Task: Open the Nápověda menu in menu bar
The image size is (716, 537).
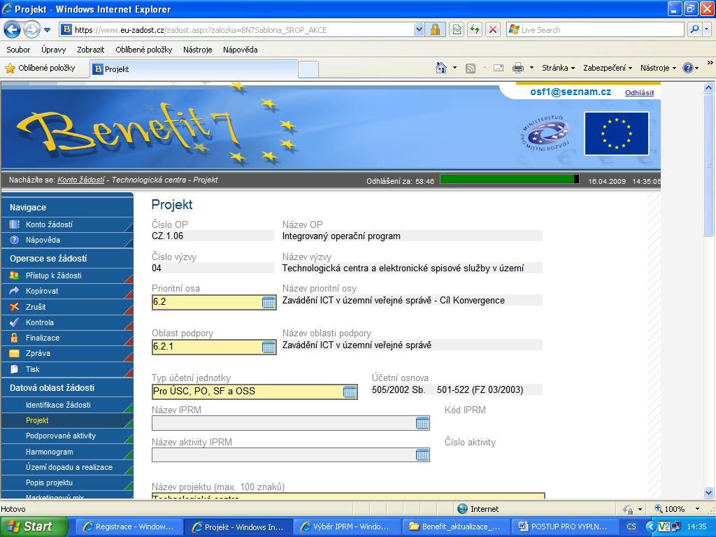Action: (241, 50)
